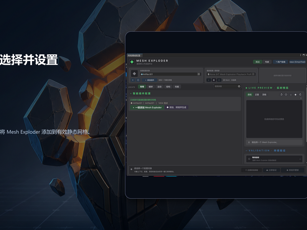Click filled diamond button under Playback Profile field
The image size is (307, 230).
pos(214,80)
